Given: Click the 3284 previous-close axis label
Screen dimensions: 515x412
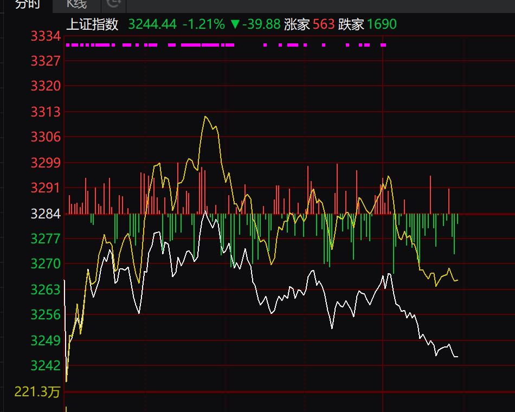Looking at the screenshot, I should [x=46, y=214].
